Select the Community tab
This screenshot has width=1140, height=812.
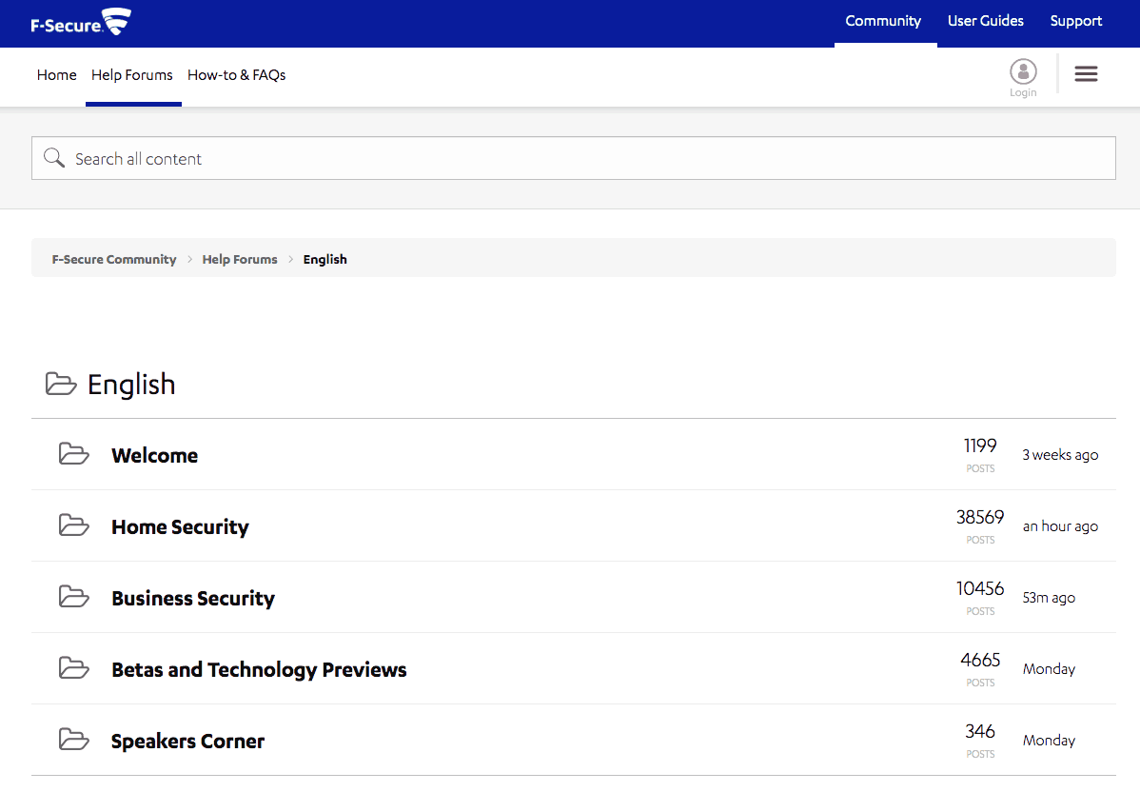(x=883, y=21)
